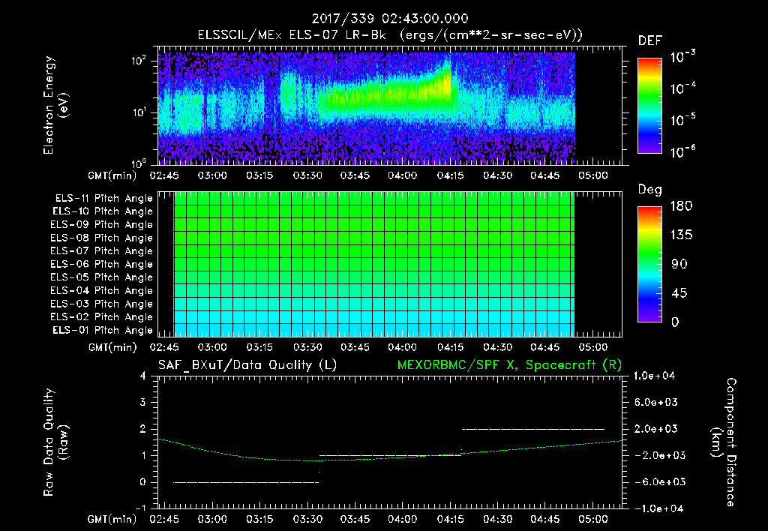Click the 10^-6 tick on DEF colorbar
This screenshot has width=768, height=531.
pos(682,151)
